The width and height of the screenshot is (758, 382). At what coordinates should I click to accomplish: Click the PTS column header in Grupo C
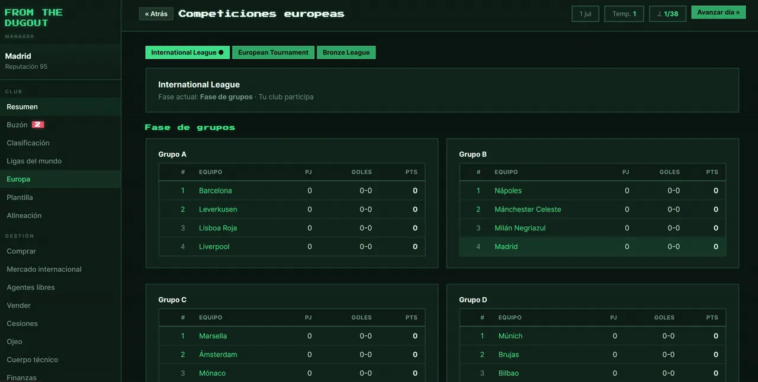(412, 317)
